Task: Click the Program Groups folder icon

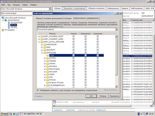Action: click(47, 83)
